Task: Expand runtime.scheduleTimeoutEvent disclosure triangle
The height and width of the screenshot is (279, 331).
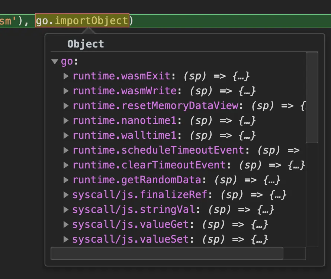Action: 66,150
